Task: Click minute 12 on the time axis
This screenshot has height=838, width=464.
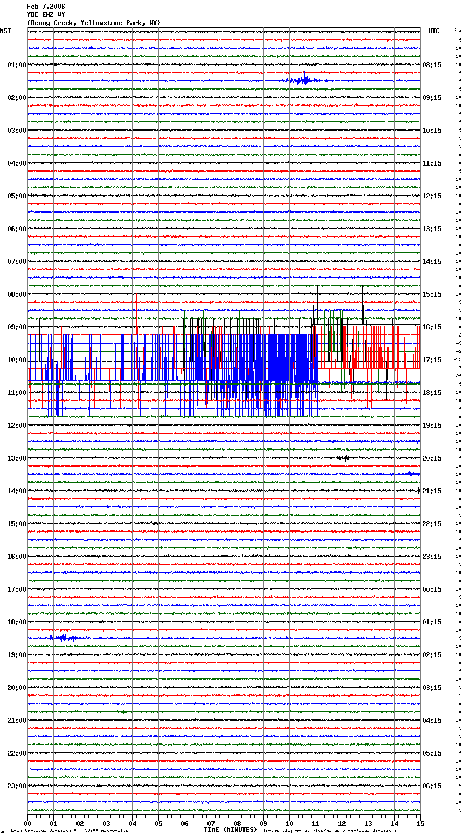Action: click(x=342, y=823)
